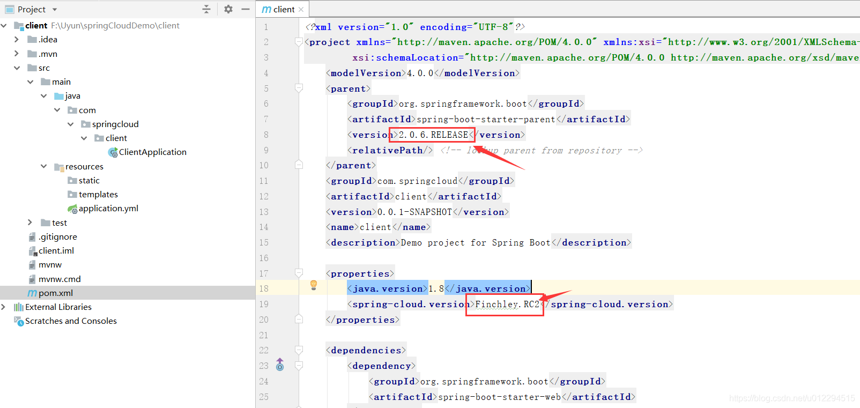This screenshot has width=860, height=408.
Task: Click spring-boot-starter-web artifactId text
Action: pos(500,397)
